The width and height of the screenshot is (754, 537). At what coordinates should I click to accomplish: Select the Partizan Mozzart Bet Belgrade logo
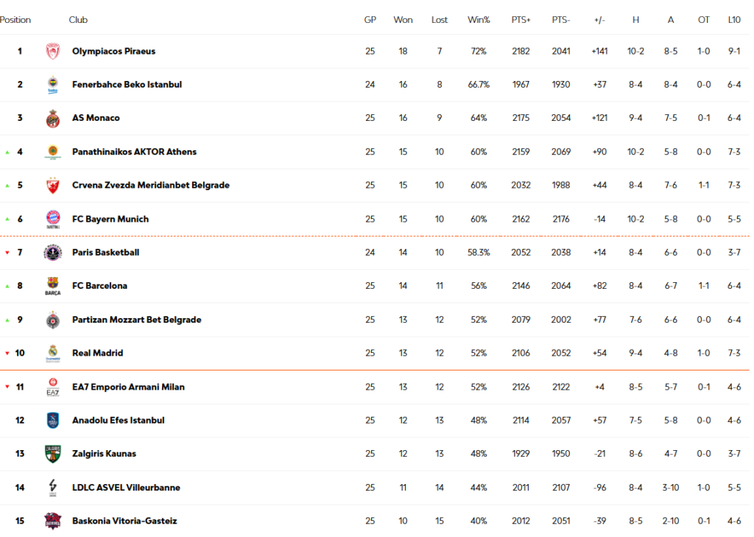click(x=53, y=320)
